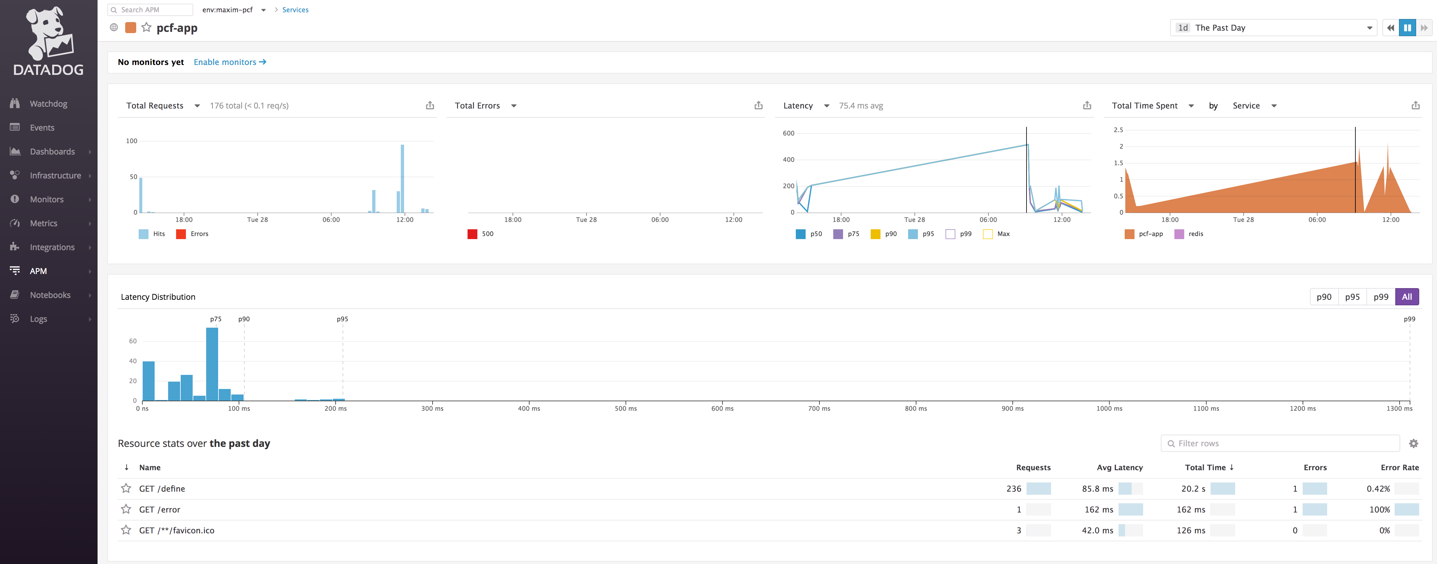
Task: Export the Total Requests chart
Action: click(430, 105)
